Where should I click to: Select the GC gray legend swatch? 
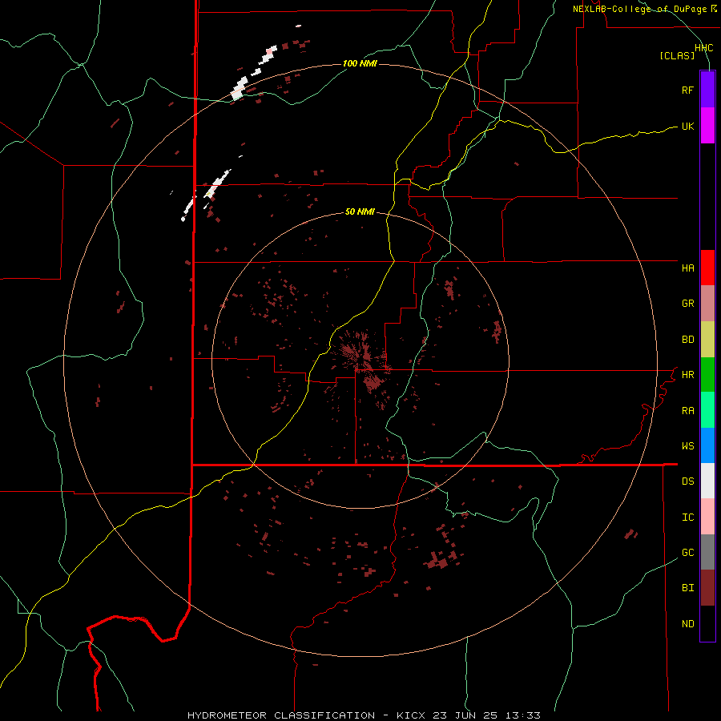(707, 552)
